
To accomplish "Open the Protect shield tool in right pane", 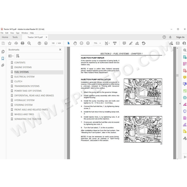I will click(x=185, y=111).
